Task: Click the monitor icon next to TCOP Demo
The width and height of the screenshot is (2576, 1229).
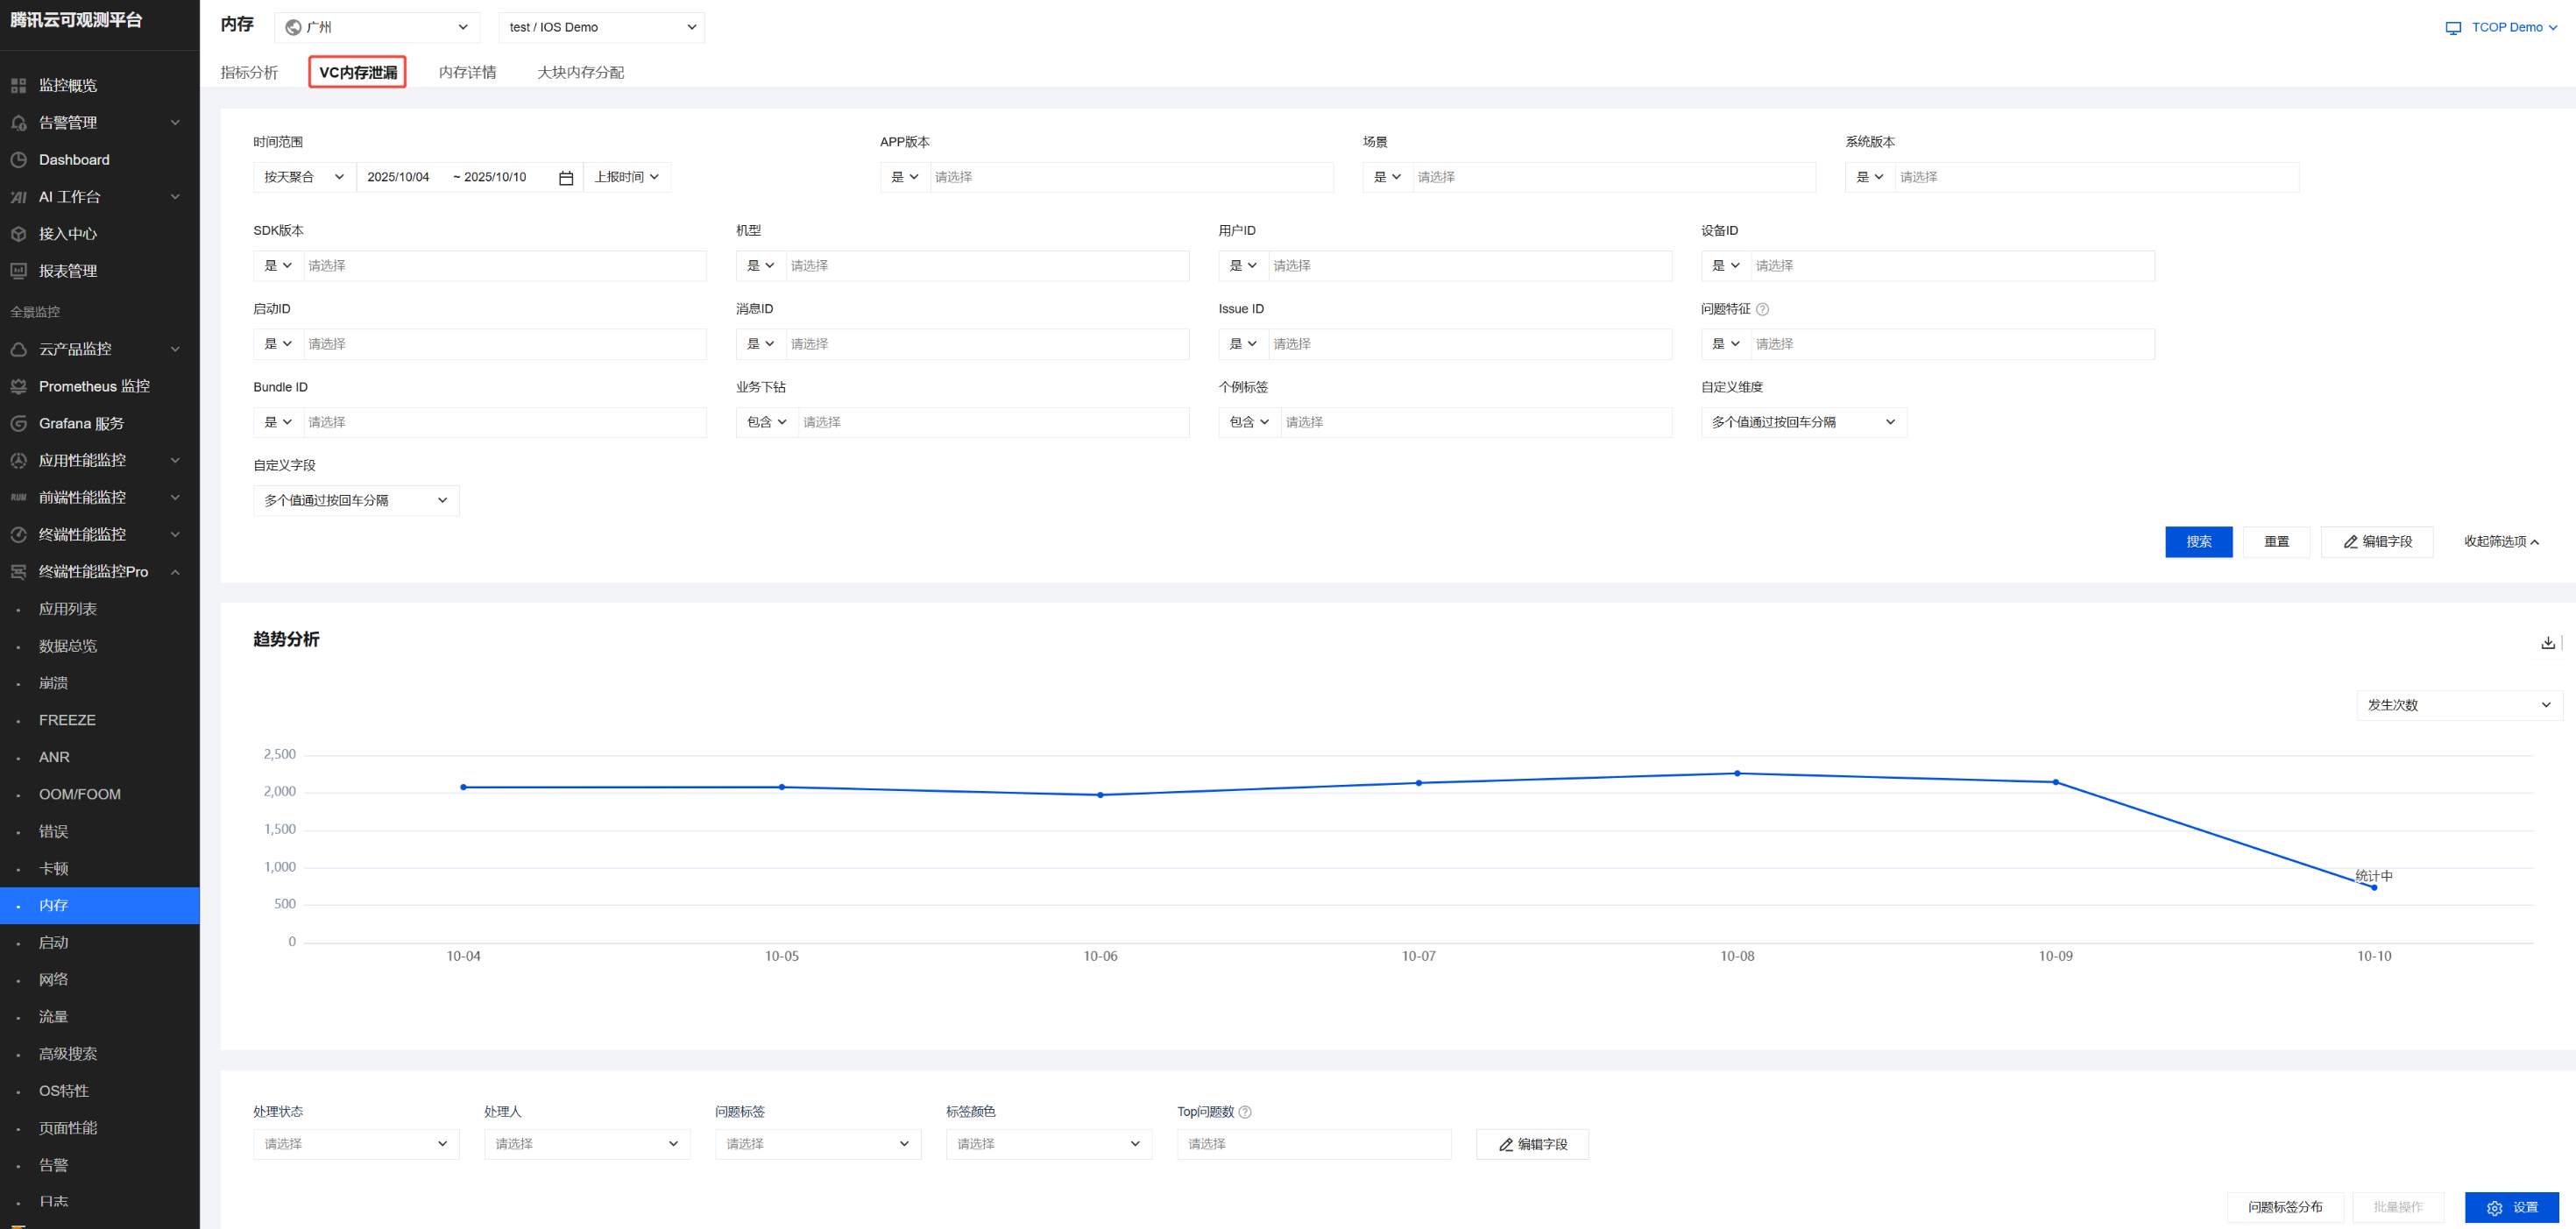Action: click(x=2453, y=28)
